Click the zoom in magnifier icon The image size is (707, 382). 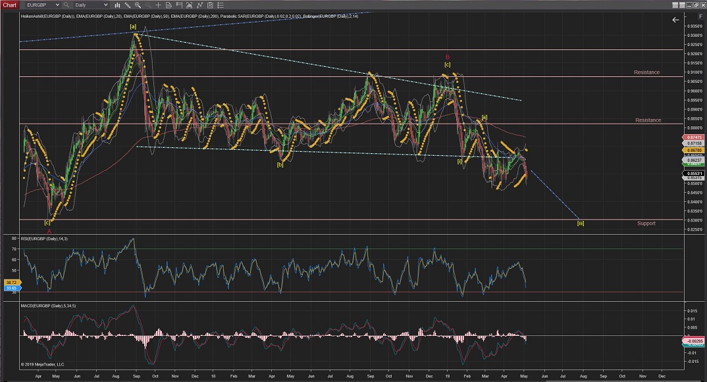[138, 5]
